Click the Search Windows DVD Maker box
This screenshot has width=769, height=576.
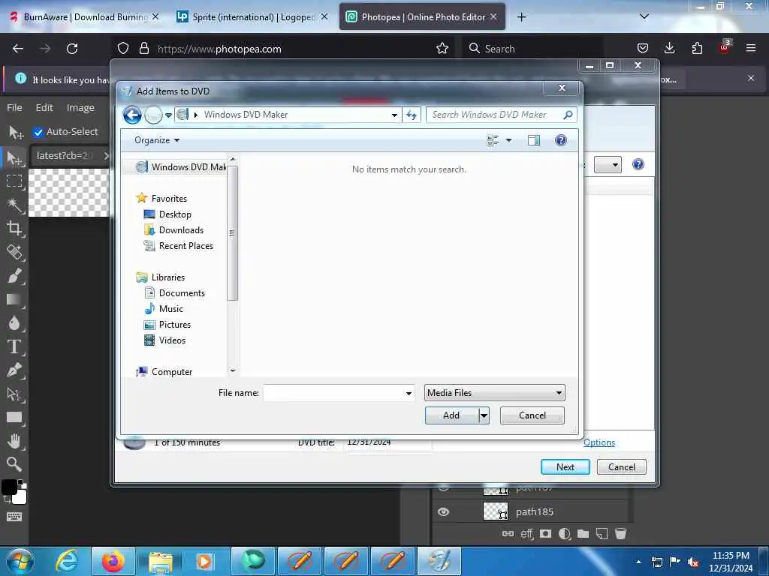(501, 115)
